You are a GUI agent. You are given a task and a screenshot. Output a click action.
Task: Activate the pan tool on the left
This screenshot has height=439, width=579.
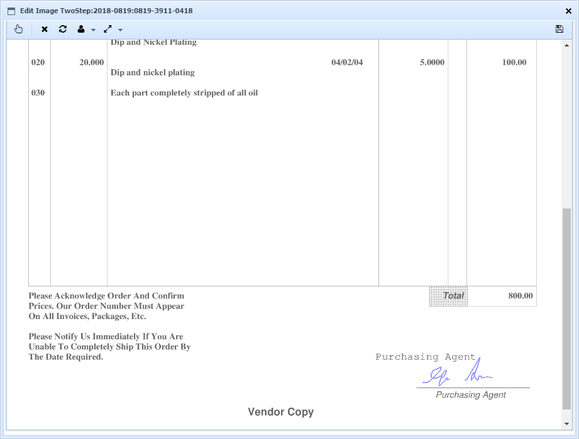pyautogui.click(x=18, y=29)
